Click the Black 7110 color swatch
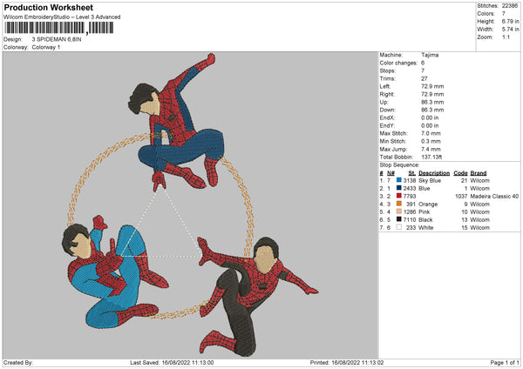Viewport: 523px width, 369px height. tap(399, 219)
